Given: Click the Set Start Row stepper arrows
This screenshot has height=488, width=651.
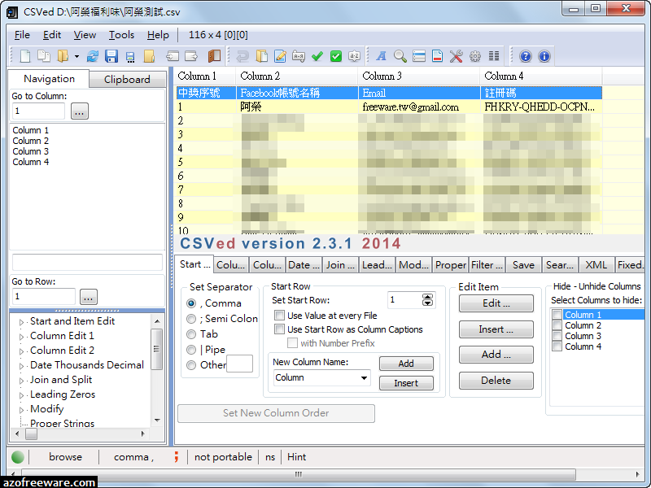Looking at the screenshot, I should [428, 299].
